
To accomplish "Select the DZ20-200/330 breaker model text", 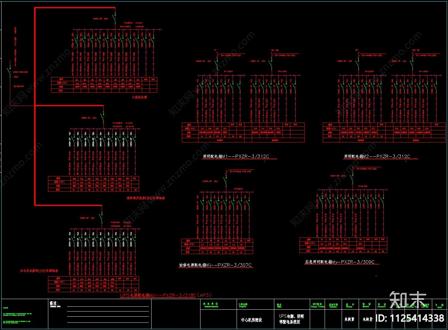I will pos(21,72).
